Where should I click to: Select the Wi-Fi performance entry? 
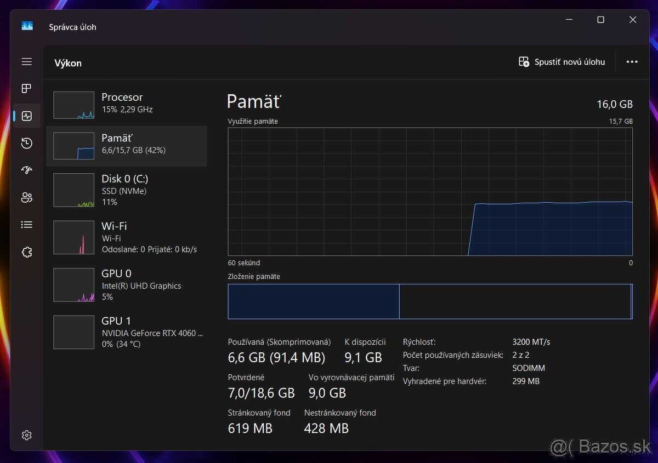tap(127, 237)
